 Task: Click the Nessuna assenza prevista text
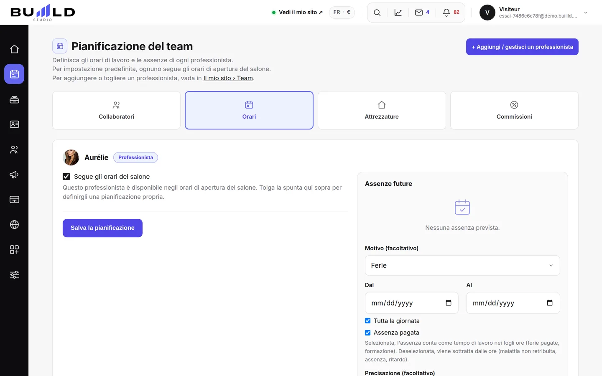point(462,228)
